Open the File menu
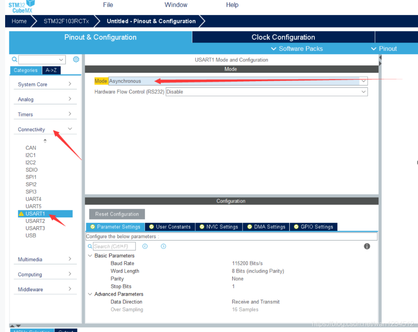418x332 pixels. coord(108,5)
